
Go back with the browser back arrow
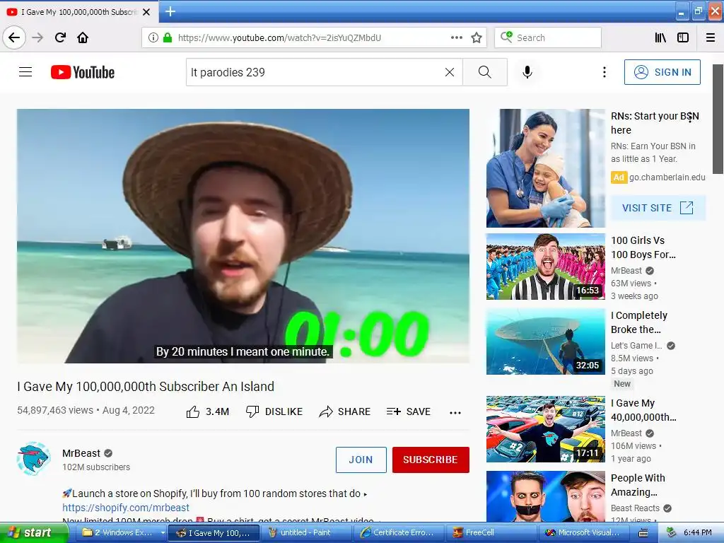(x=14, y=37)
